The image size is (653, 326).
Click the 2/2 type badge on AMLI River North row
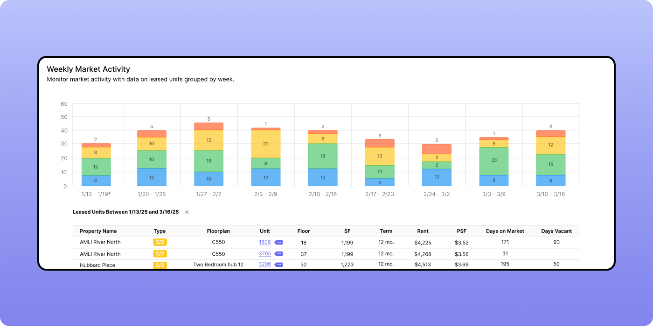point(160,242)
